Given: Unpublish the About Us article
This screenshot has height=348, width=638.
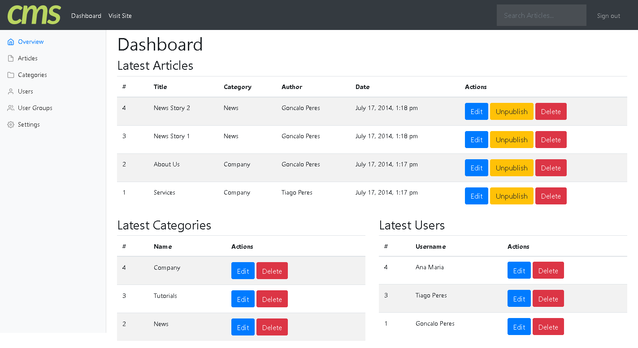Looking at the screenshot, I should (511, 168).
